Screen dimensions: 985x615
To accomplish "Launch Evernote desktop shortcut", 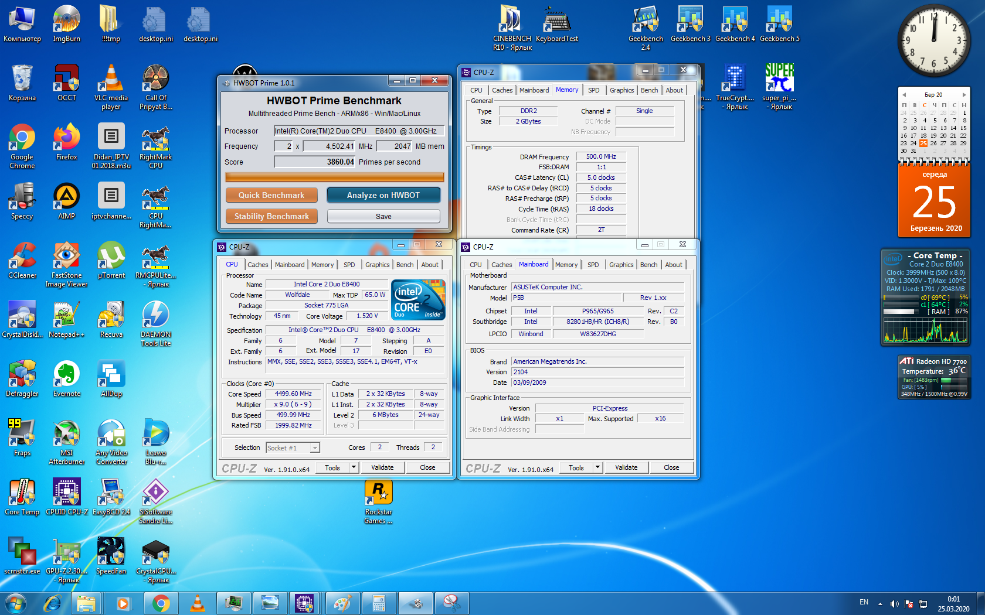I will click(66, 378).
